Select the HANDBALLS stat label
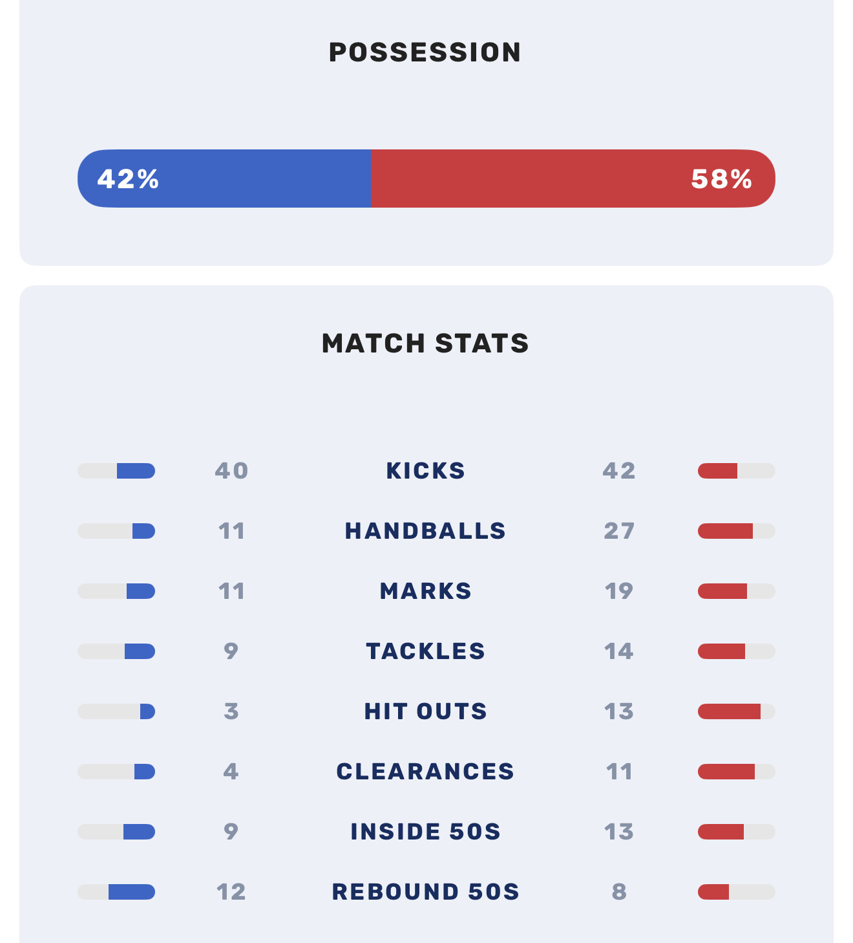 point(425,531)
